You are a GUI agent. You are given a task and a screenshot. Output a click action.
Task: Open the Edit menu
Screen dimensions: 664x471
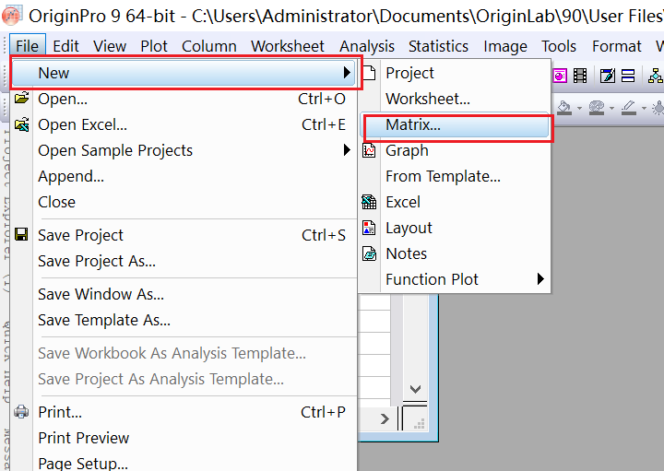tap(65, 46)
